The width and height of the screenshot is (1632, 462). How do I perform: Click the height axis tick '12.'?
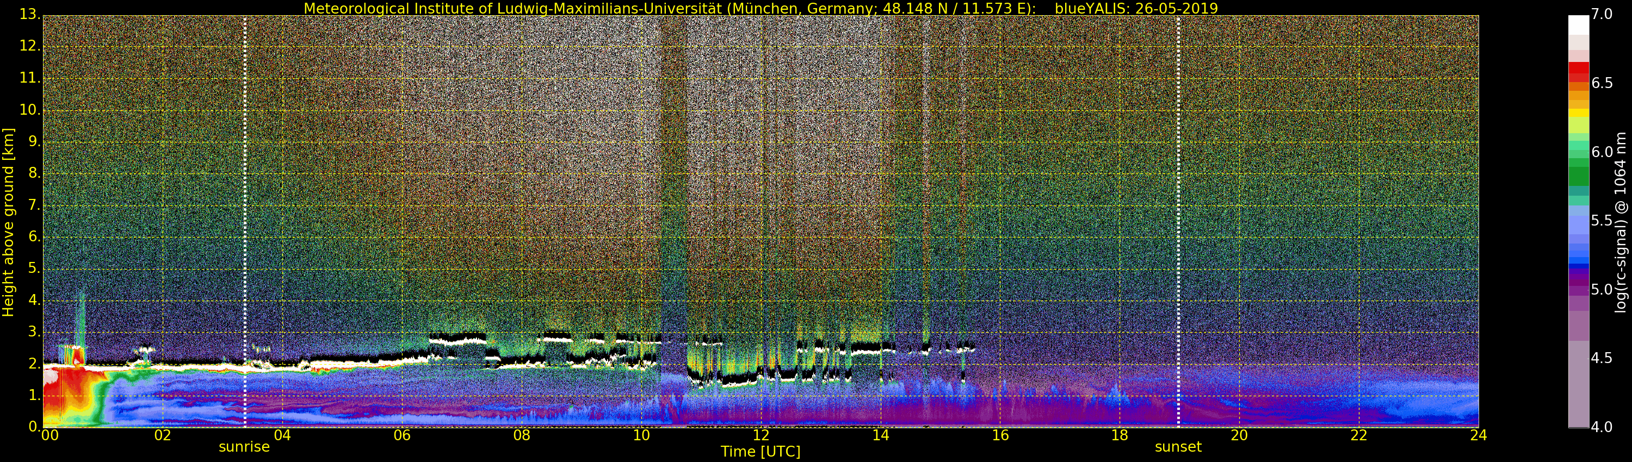30,46
